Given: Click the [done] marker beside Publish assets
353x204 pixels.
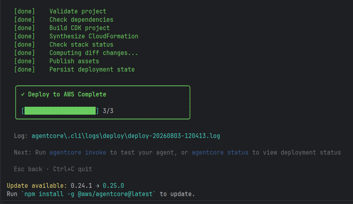Looking at the screenshot, I should point(25,61).
